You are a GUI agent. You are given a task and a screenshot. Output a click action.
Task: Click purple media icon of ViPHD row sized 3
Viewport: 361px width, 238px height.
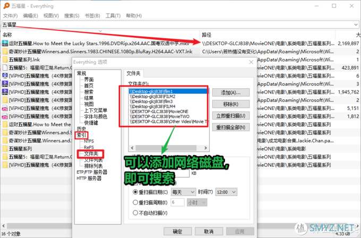tap(5, 84)
